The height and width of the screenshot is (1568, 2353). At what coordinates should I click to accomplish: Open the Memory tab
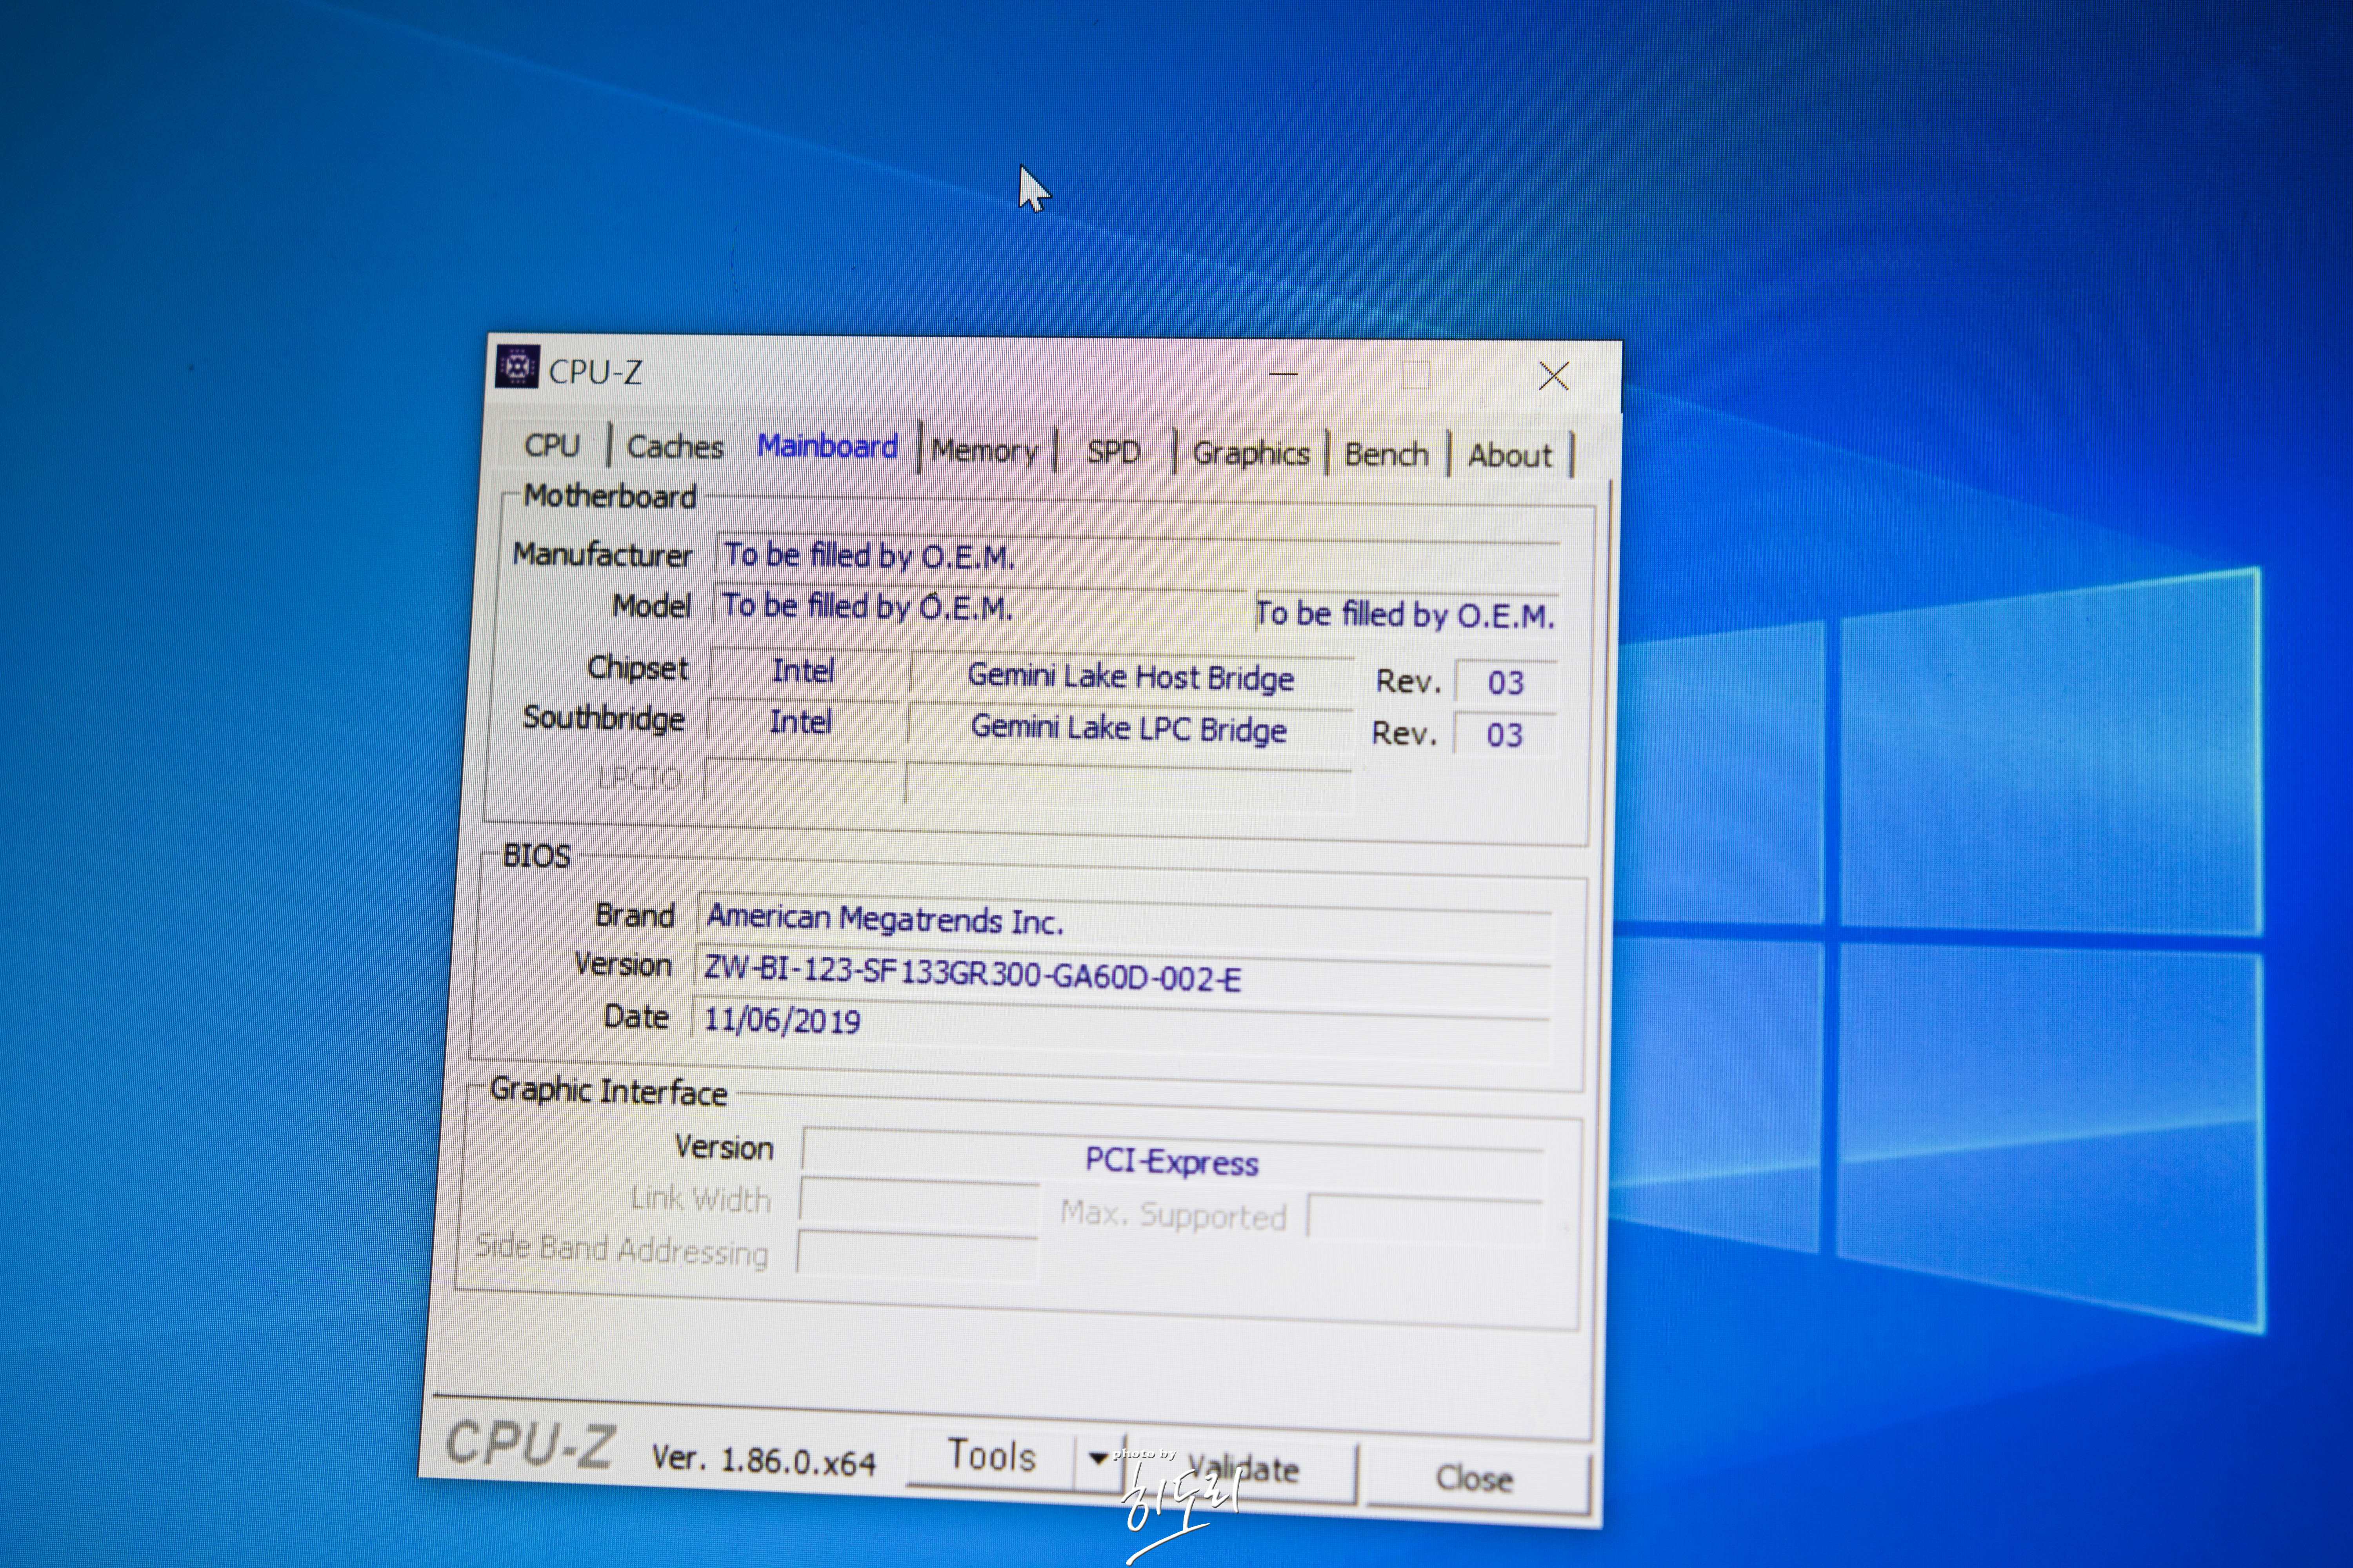984,451
